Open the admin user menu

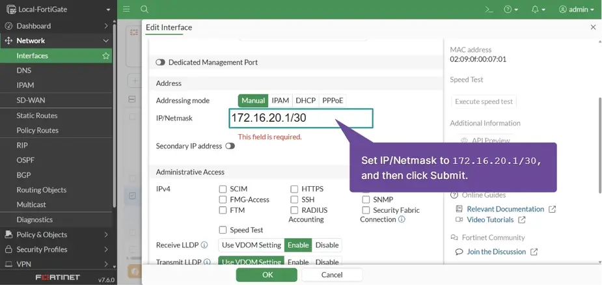pyautogui.click(x=576, y=10)
